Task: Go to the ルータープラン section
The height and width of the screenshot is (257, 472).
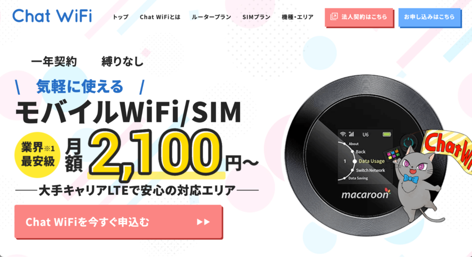Action: 211,17
